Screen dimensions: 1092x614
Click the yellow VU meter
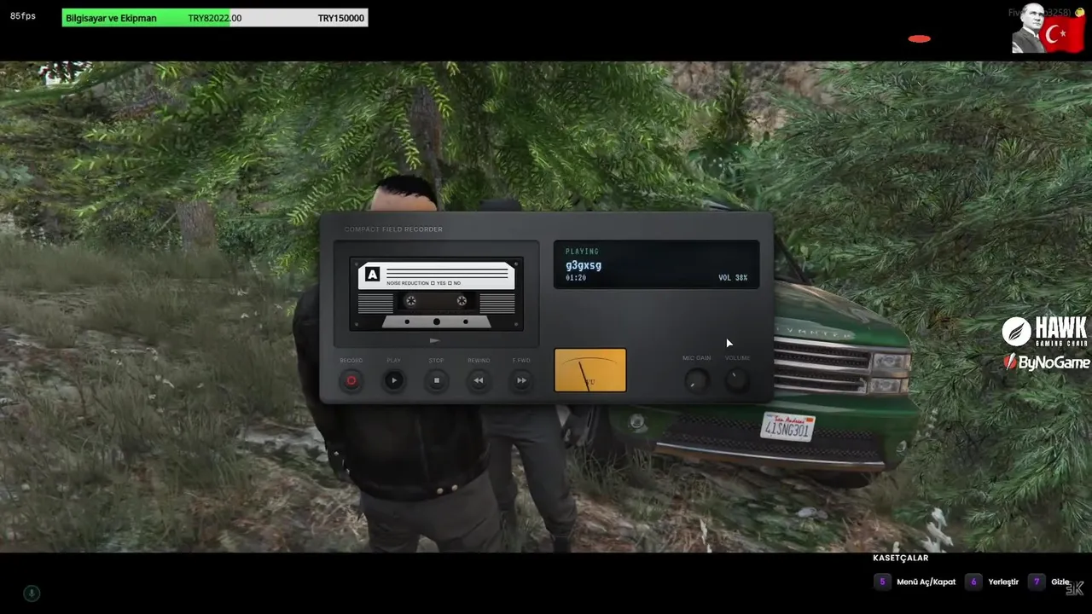[x=590, y=370]
